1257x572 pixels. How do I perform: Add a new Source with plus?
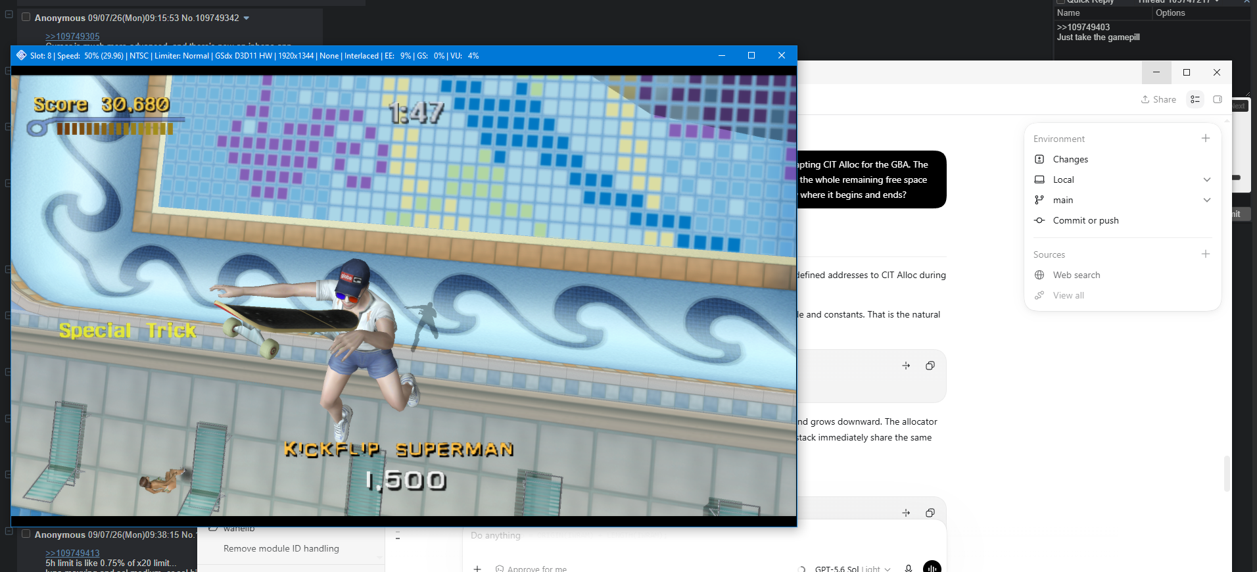pyautogui.click(x=1206, y=254)
